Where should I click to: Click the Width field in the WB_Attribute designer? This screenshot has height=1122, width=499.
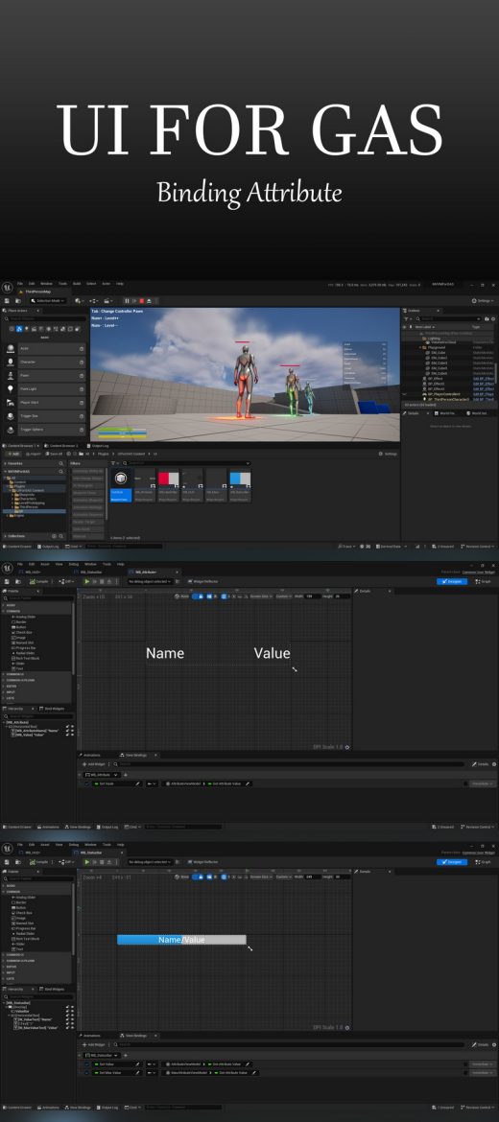click(313, 596)
